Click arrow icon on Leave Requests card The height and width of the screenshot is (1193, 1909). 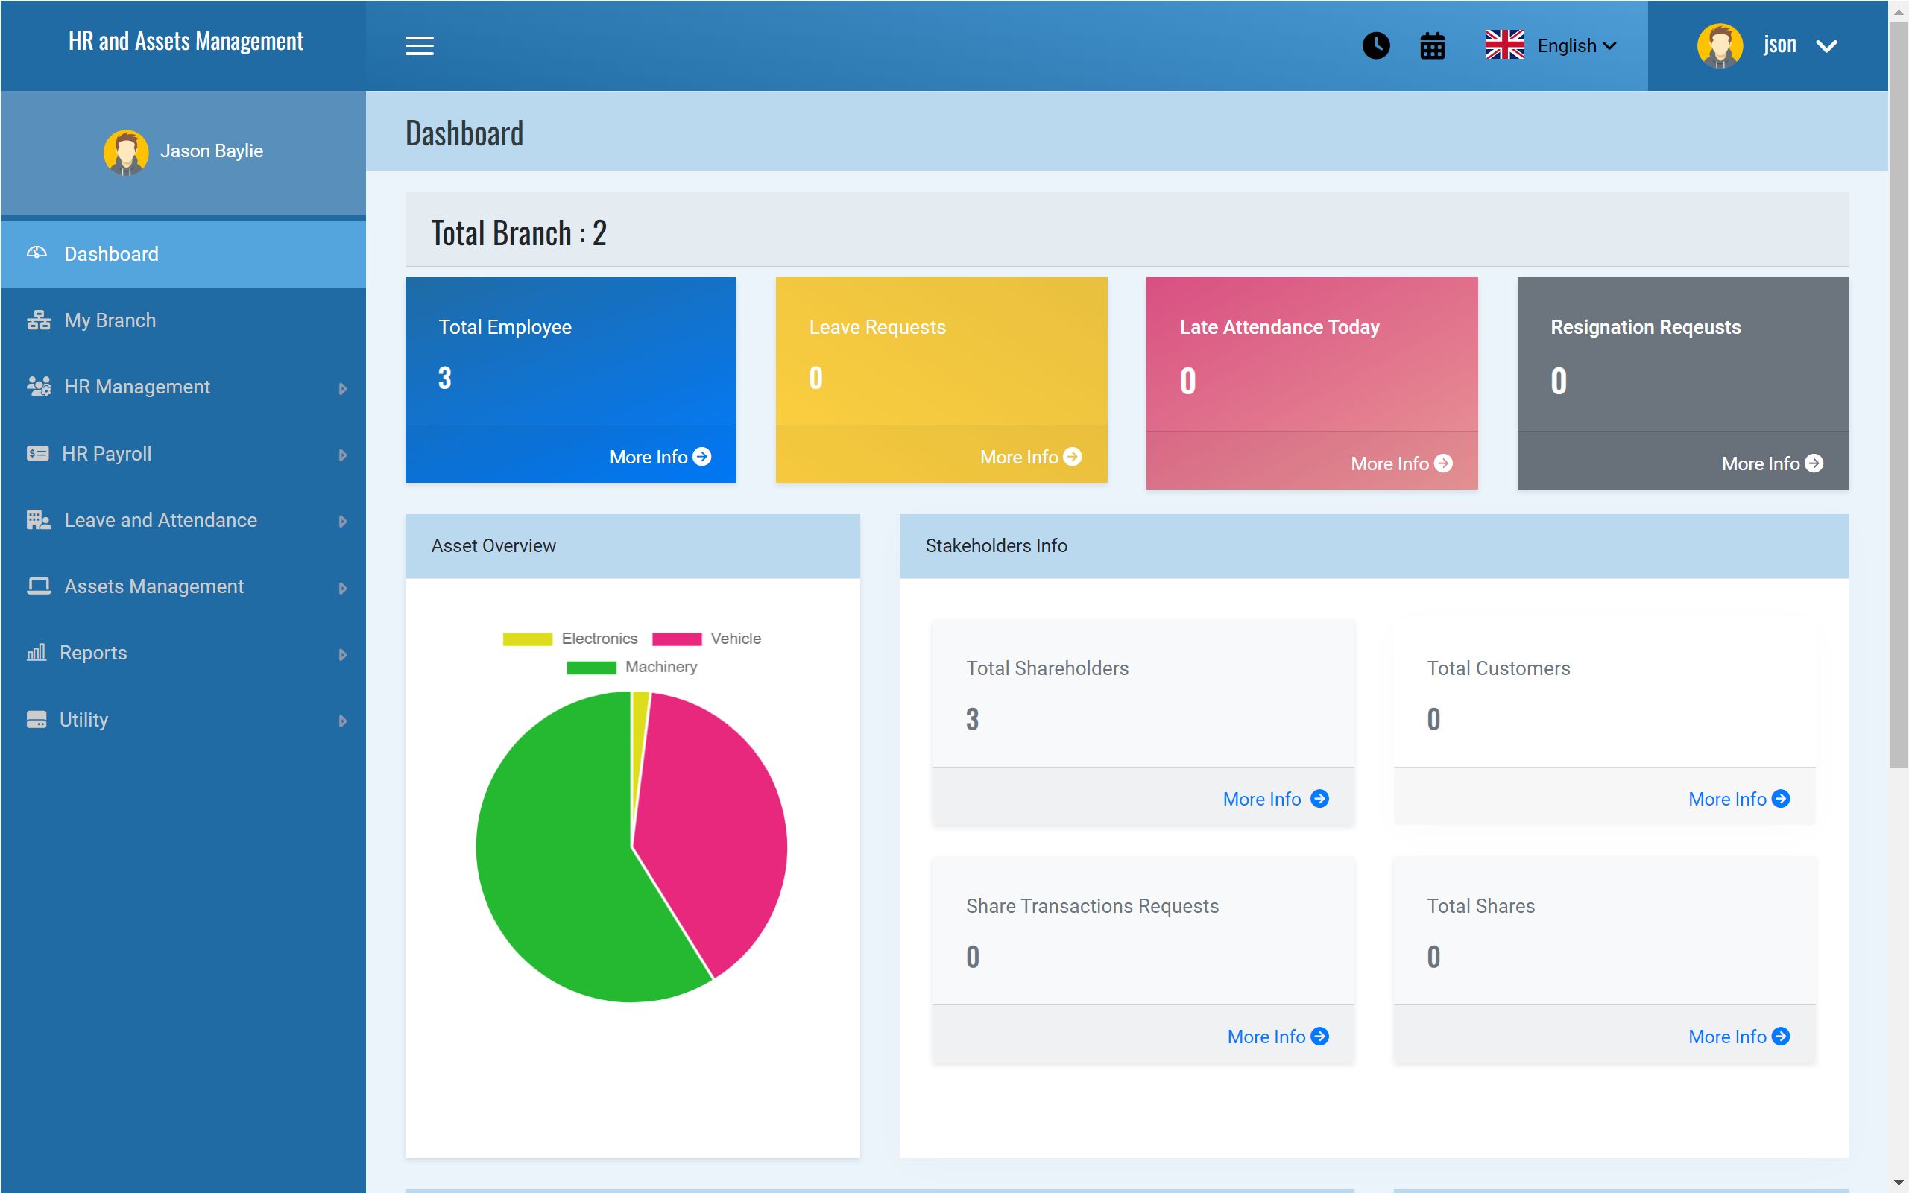(1072, 457)
